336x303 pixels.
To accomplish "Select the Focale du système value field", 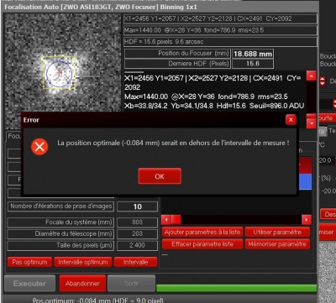I will point(137,222).
